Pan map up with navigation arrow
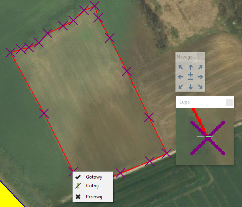The height and width of the screenshot is (207, 242). [x=191, y=67]
